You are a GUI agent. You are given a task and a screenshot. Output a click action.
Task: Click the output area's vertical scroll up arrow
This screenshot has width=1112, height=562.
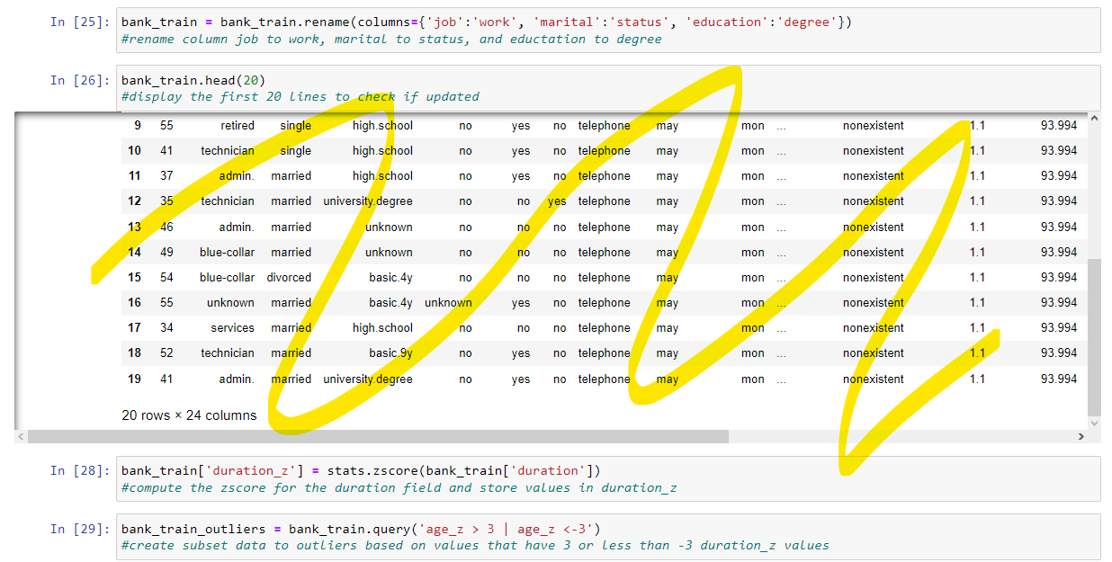1094,119
